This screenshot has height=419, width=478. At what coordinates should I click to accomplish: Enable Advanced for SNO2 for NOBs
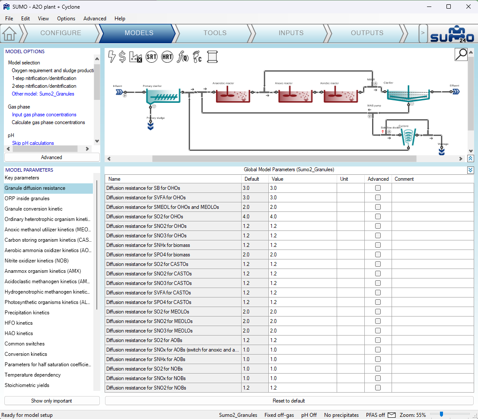tap(378, 388)
